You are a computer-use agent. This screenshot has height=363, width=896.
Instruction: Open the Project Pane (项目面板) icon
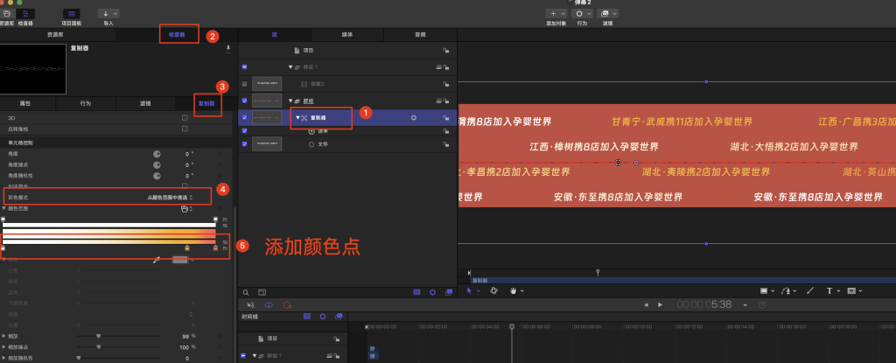tap(72, 15)
